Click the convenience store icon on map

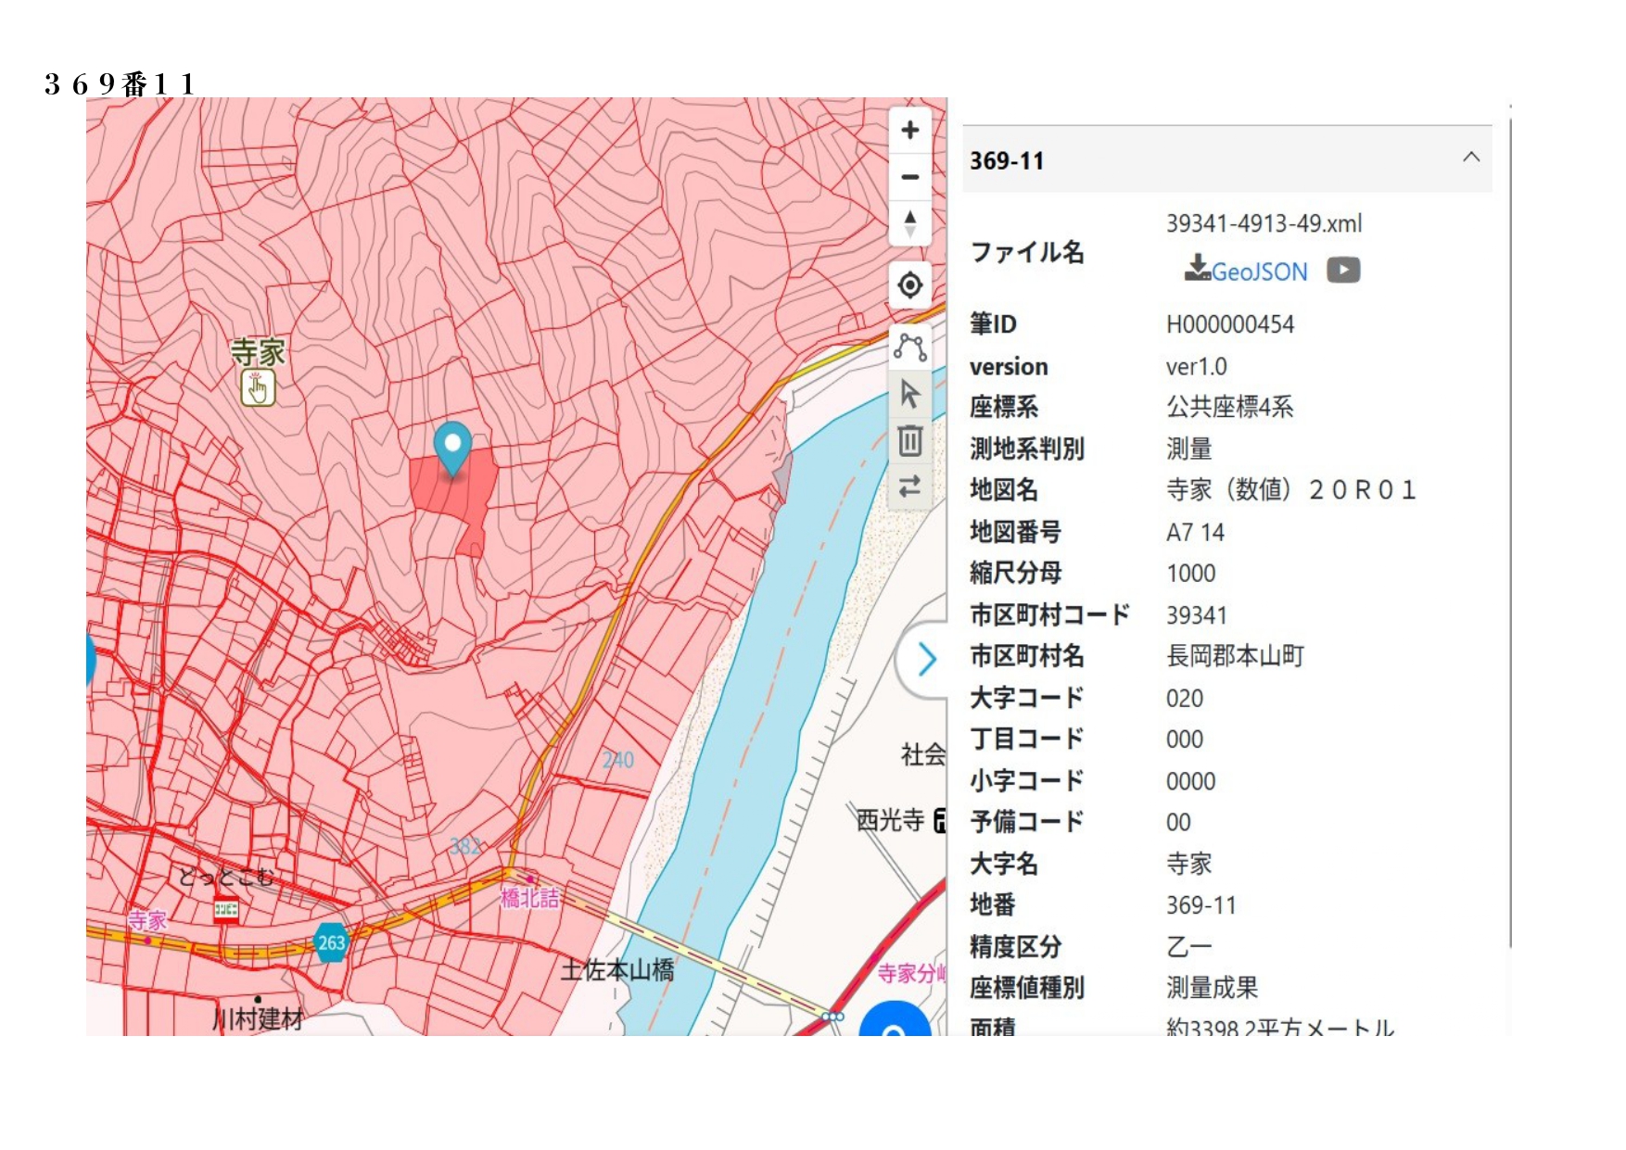click(x=226, y=909)
